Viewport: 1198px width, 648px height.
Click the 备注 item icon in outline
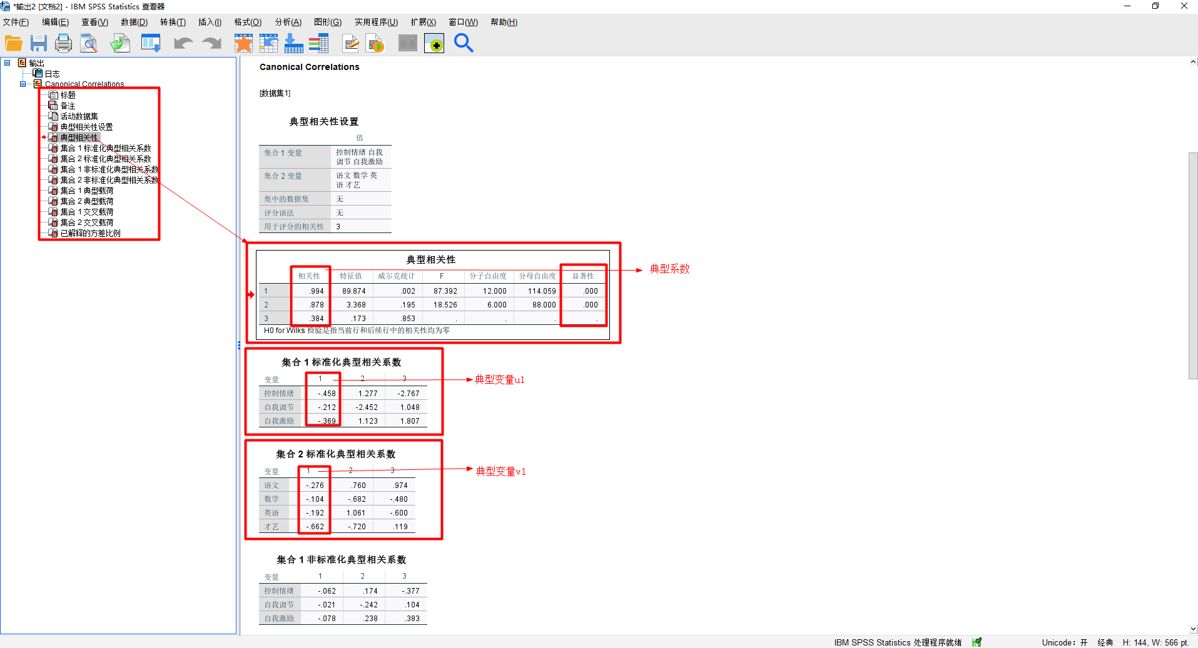(x=53, y=106)
